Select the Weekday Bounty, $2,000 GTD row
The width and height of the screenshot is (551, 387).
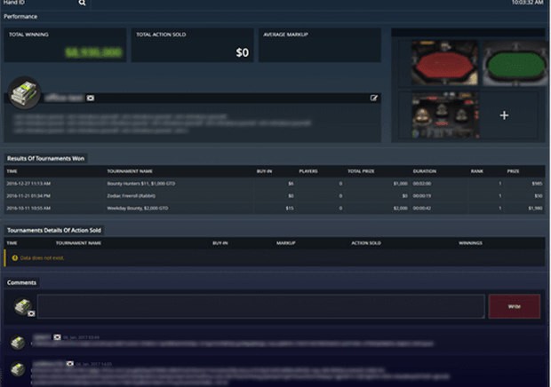275,208
